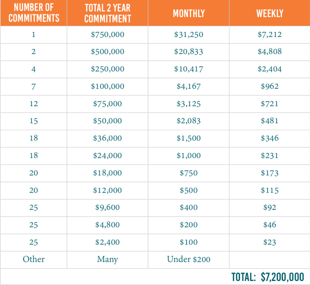
Task: Select the $2,083 monthly cell
Action: (x=189, y=121)
